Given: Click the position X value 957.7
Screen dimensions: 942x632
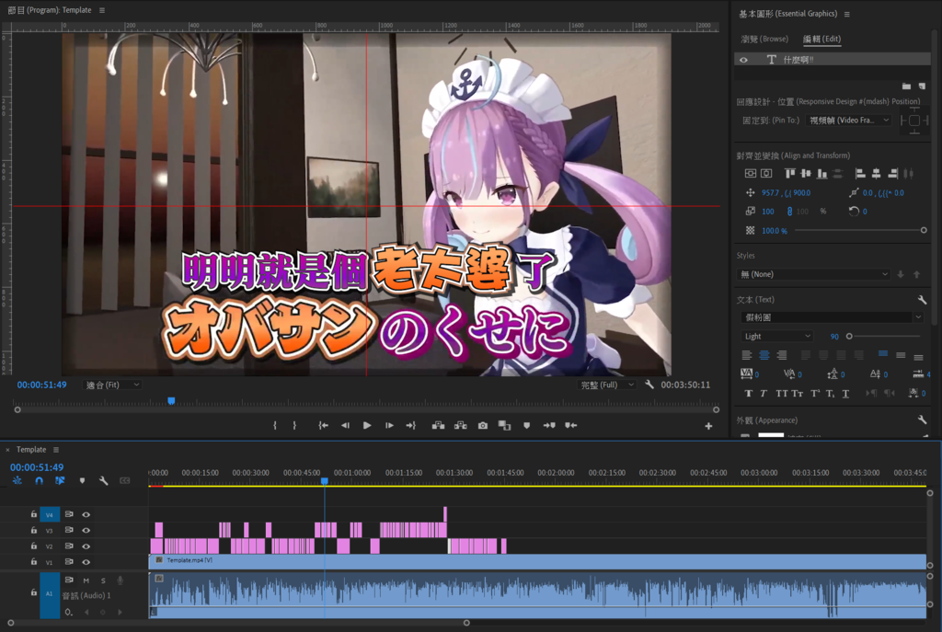Looking at the screenshot, I should [x=770, y=193].
